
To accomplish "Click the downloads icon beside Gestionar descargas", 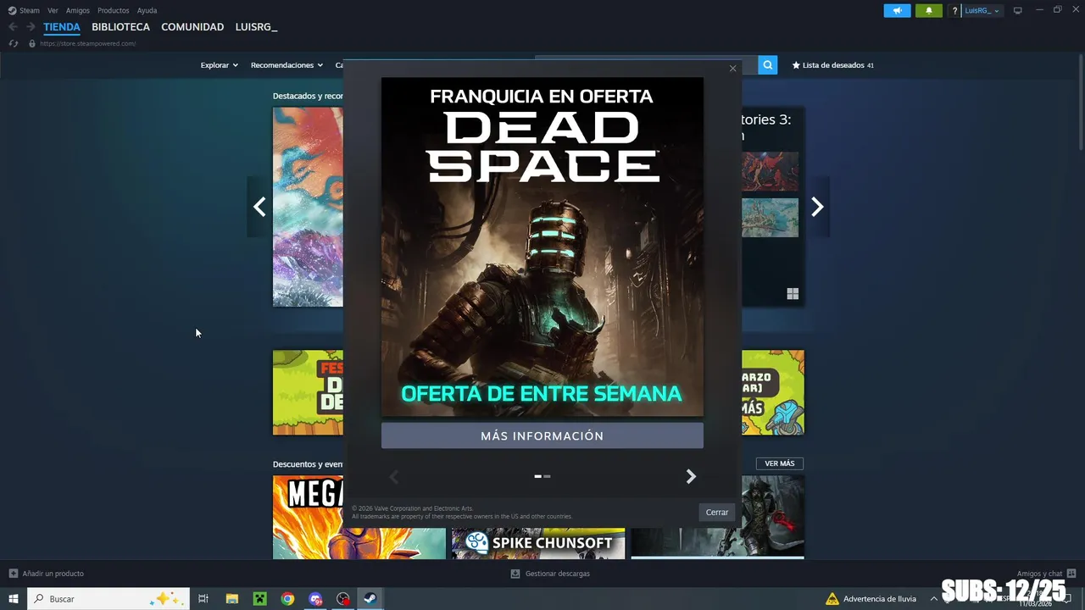I will (515, 574).
